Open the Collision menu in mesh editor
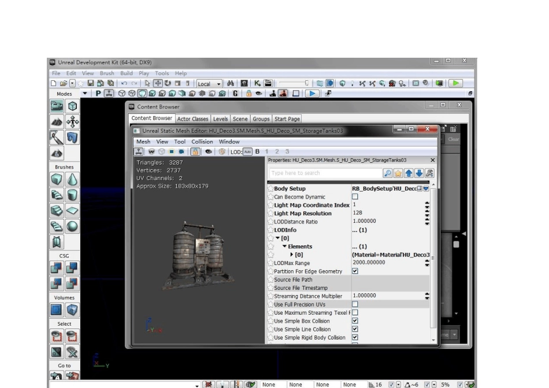Viewport: 549px width, 388px height. click(202, 141)
